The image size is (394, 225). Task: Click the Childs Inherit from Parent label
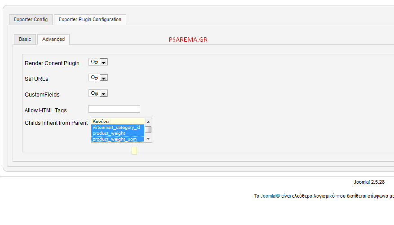56,123
